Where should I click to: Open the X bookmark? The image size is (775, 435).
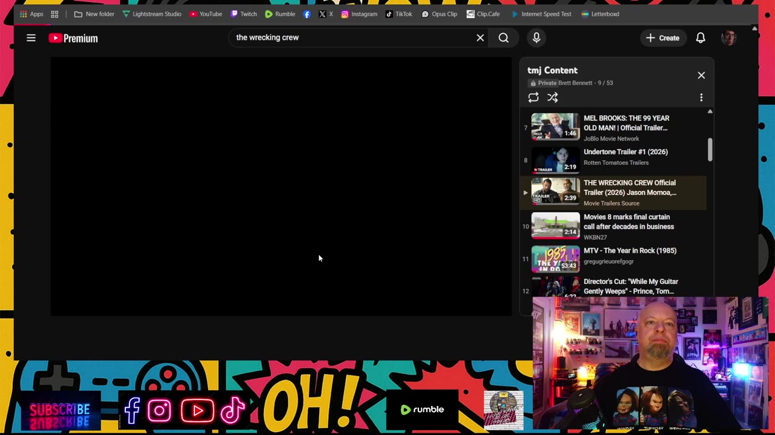coord(326,14)
